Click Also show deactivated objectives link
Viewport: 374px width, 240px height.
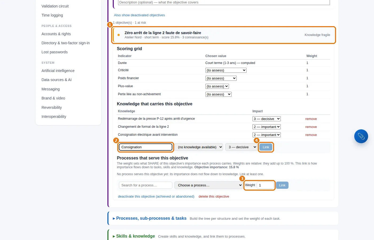pyautogui.click(x=139, y=15)
